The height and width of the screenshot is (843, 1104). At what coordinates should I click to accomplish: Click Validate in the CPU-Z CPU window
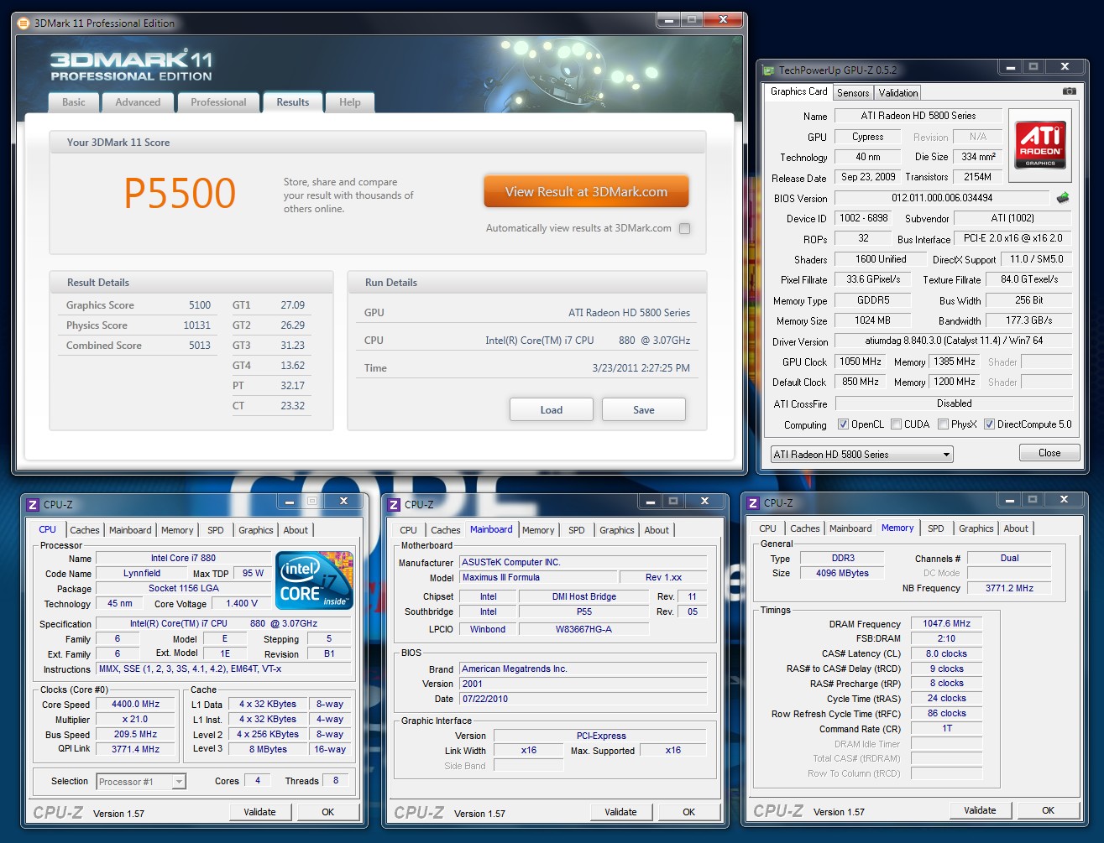pyautogui.click(x=259, y=812)
